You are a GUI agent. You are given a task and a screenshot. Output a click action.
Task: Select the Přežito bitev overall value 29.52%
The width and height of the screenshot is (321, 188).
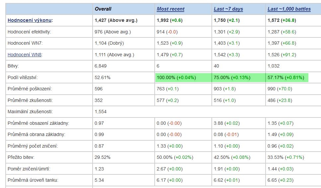tap(102, 157)
